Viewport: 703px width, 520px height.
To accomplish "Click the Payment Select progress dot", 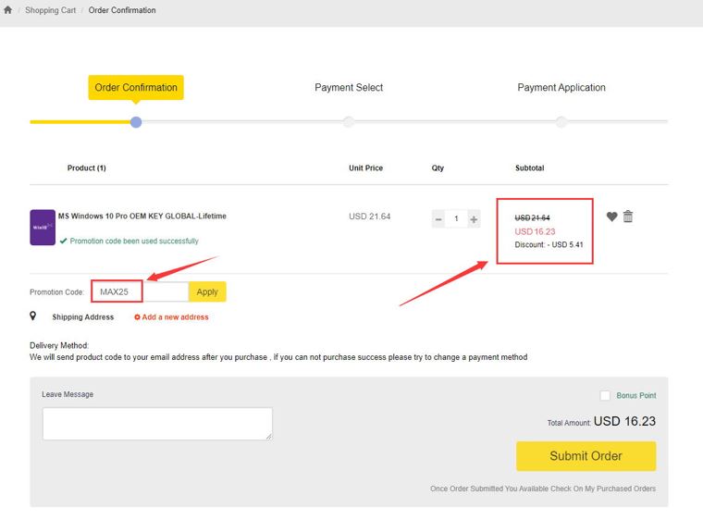I will click(349, 121).
